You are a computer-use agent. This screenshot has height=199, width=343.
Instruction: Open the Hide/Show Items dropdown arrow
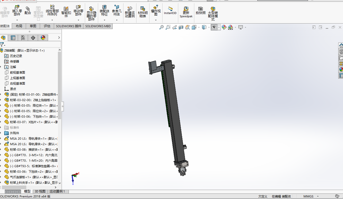coord(219,27)
